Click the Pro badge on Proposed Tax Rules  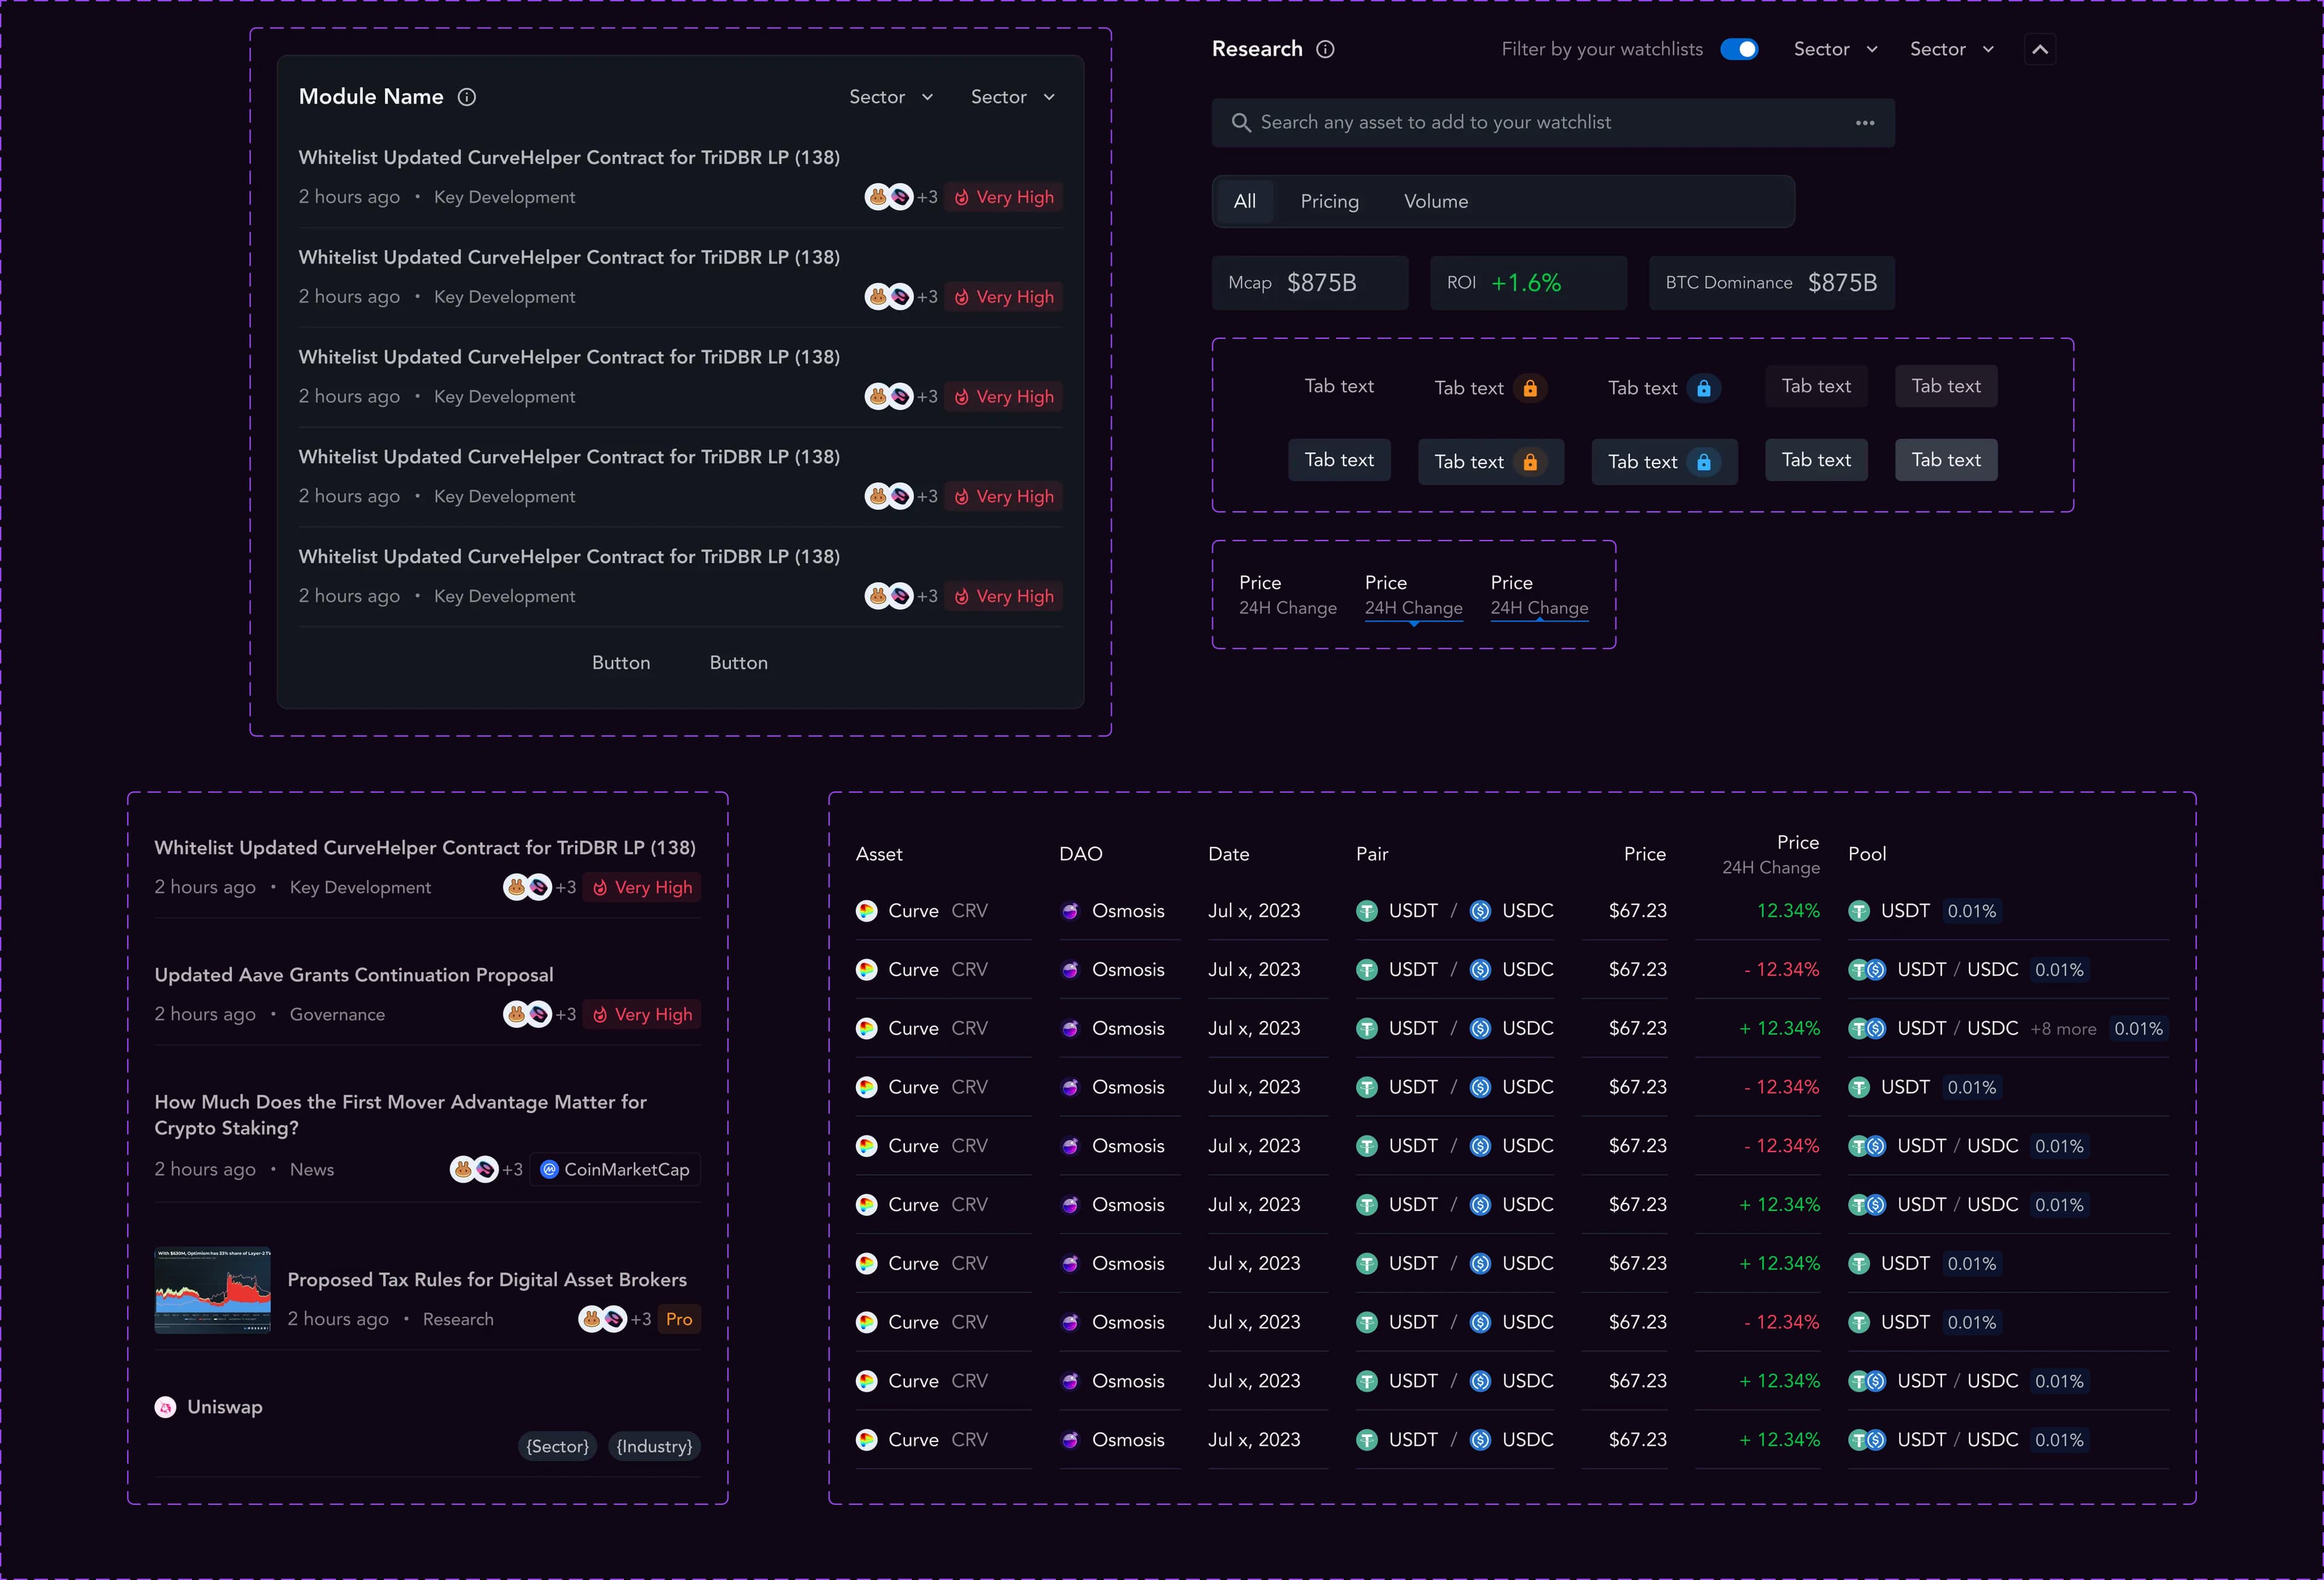(679, 1319)
